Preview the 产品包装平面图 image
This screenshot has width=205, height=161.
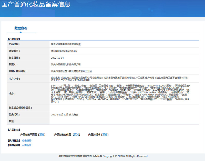pos(42,134)
